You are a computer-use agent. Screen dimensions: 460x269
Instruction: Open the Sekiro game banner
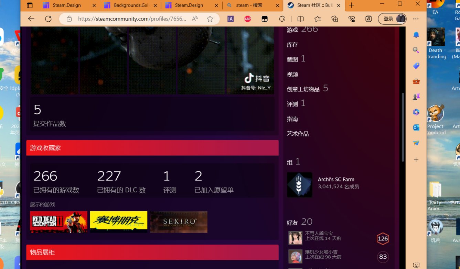[179, 222]
